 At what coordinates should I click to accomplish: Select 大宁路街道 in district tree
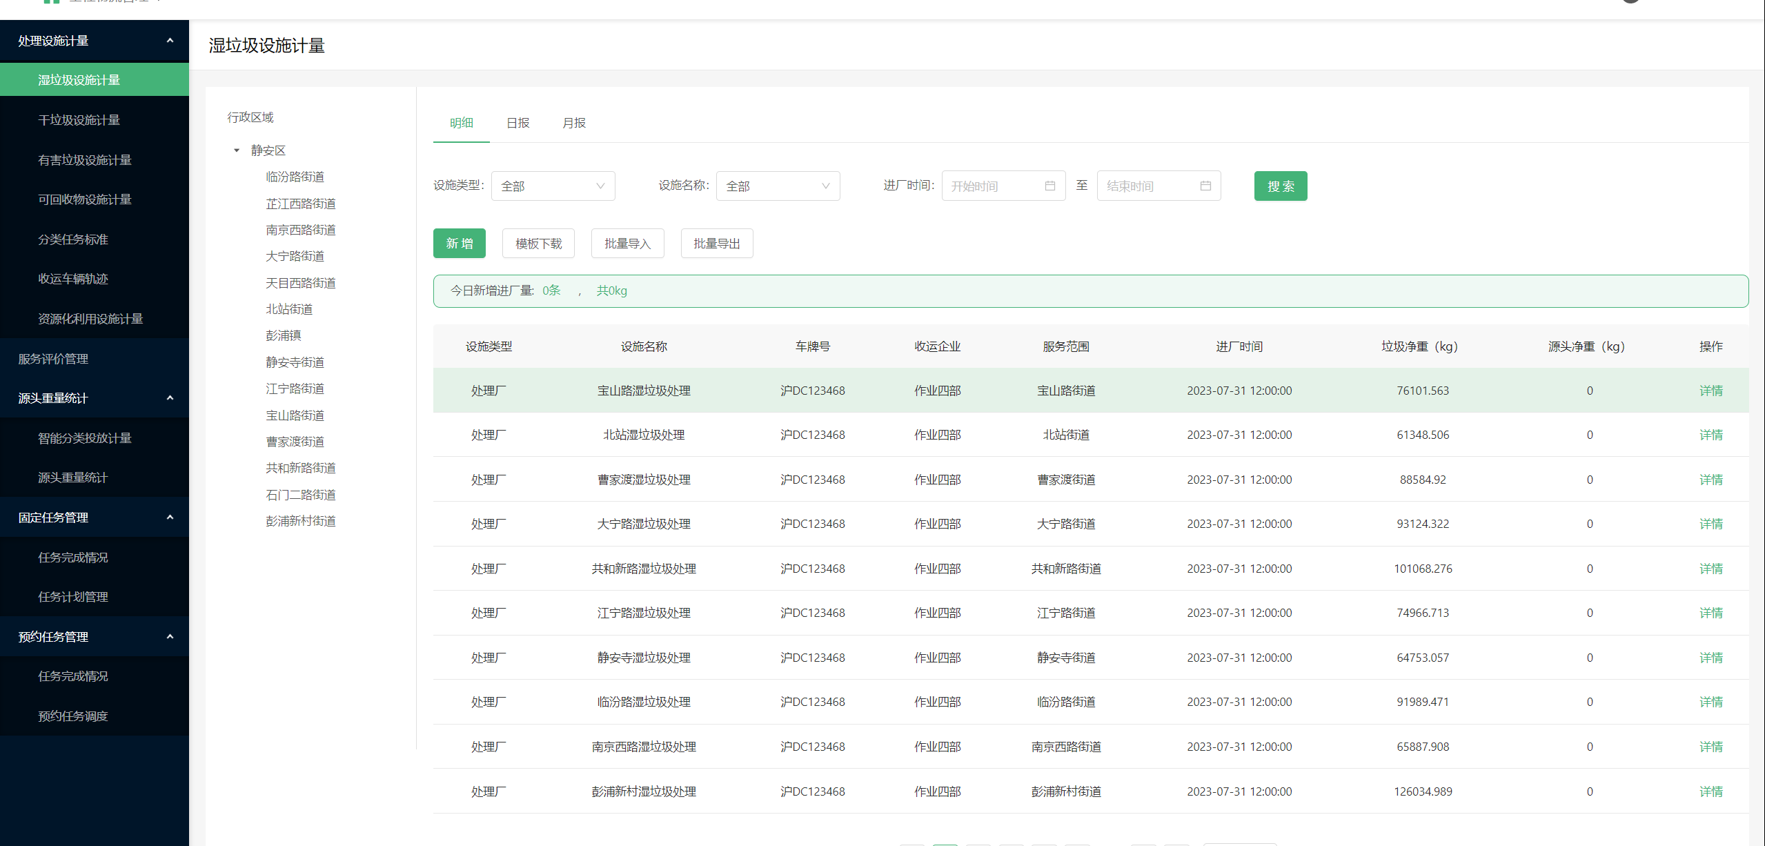295,256
